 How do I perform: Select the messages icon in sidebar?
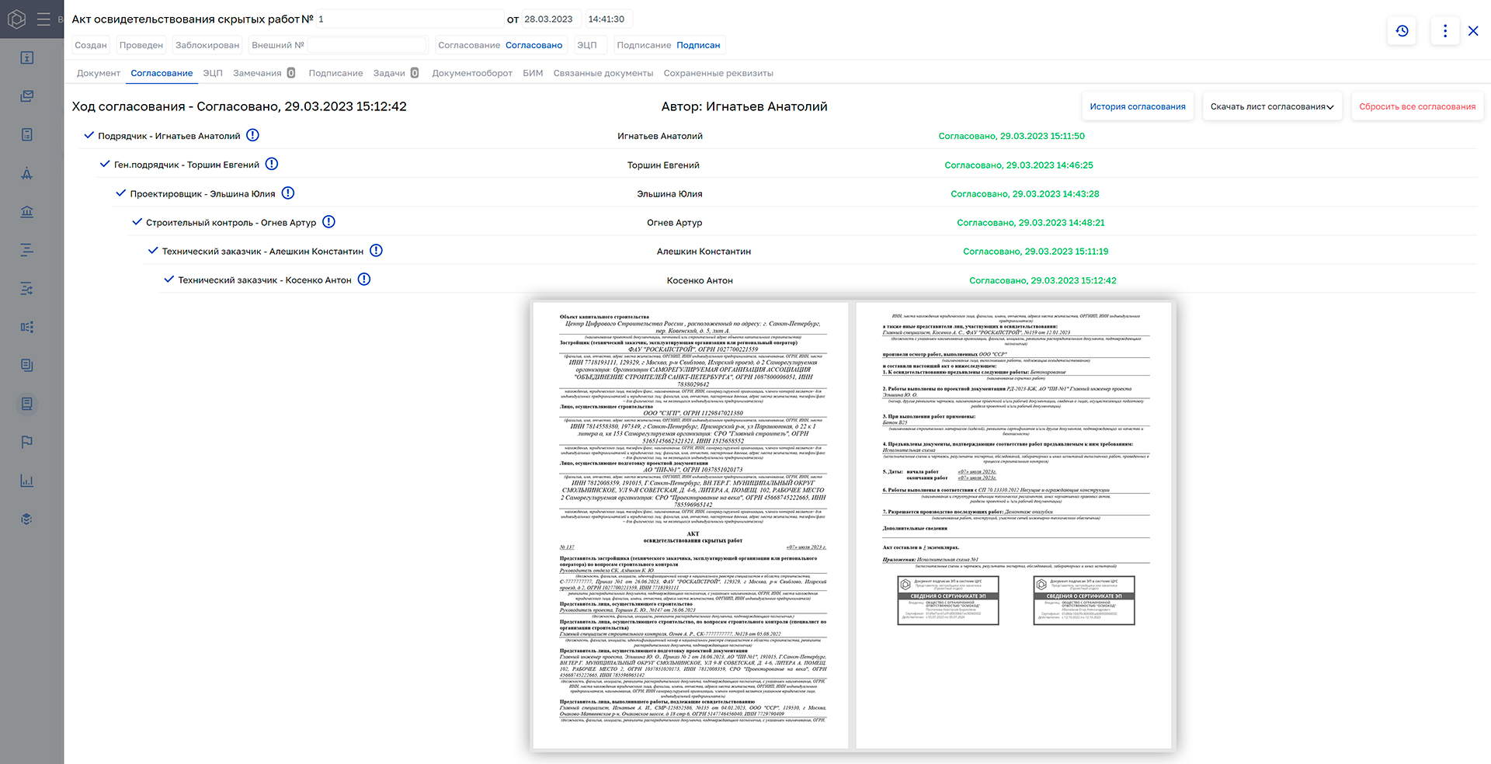click(x=27, y=96)
